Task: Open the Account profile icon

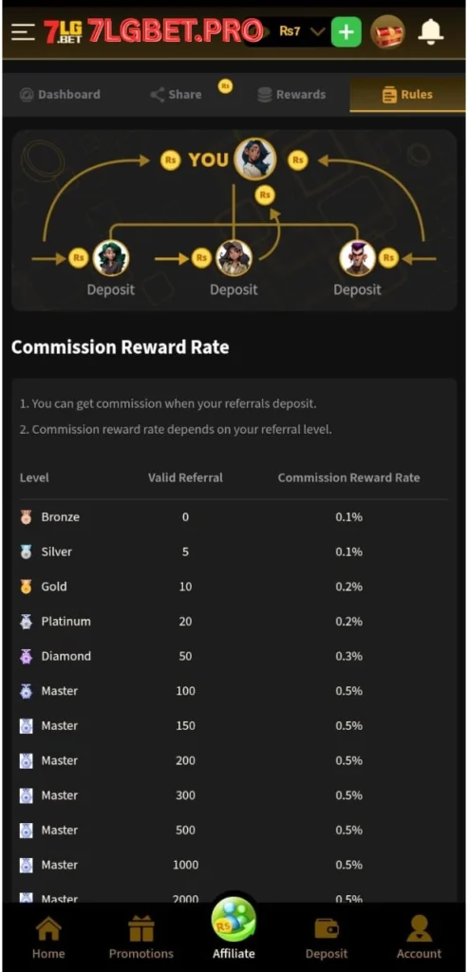Action: (420, 938)
